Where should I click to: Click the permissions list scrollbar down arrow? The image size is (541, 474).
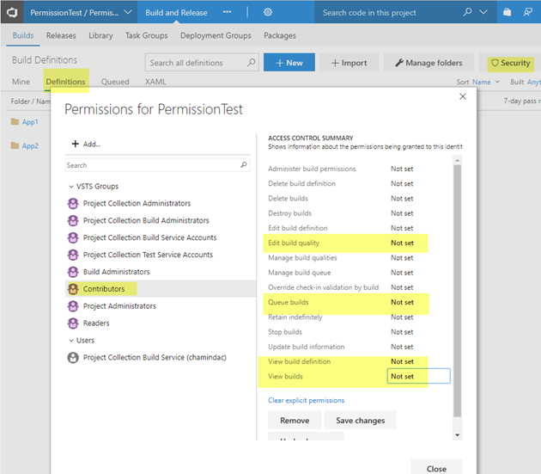(457, 435)
